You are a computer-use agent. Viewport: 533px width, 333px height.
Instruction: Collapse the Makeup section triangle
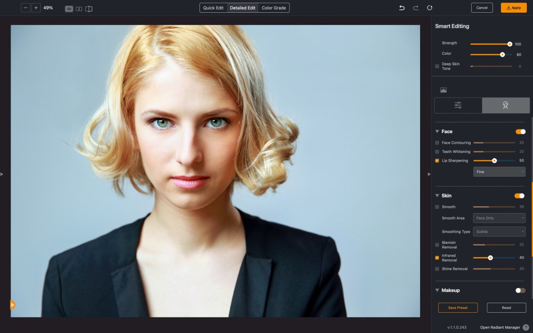coord(437,290)
